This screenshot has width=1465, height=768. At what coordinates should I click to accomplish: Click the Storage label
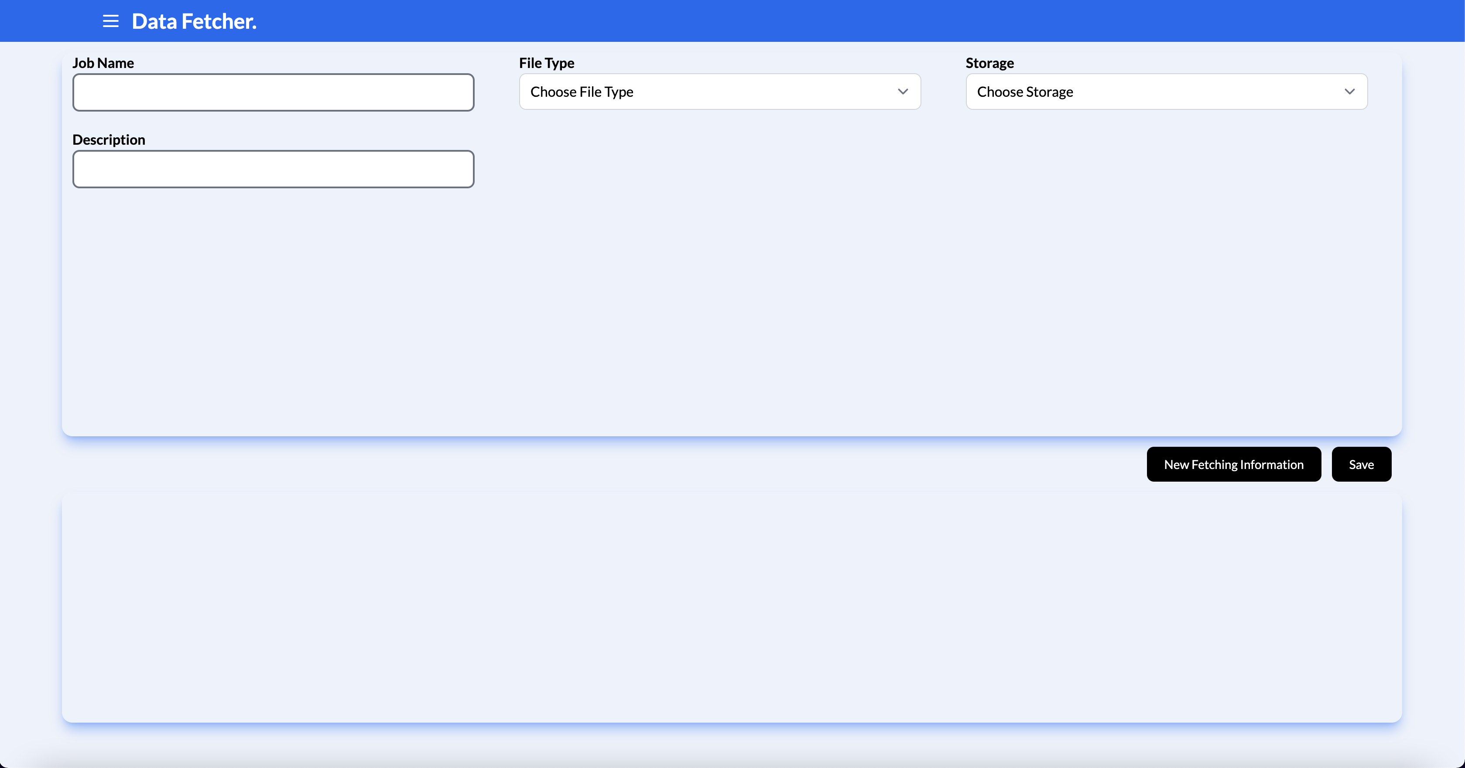pyautogui.click(x=989, y=62)
